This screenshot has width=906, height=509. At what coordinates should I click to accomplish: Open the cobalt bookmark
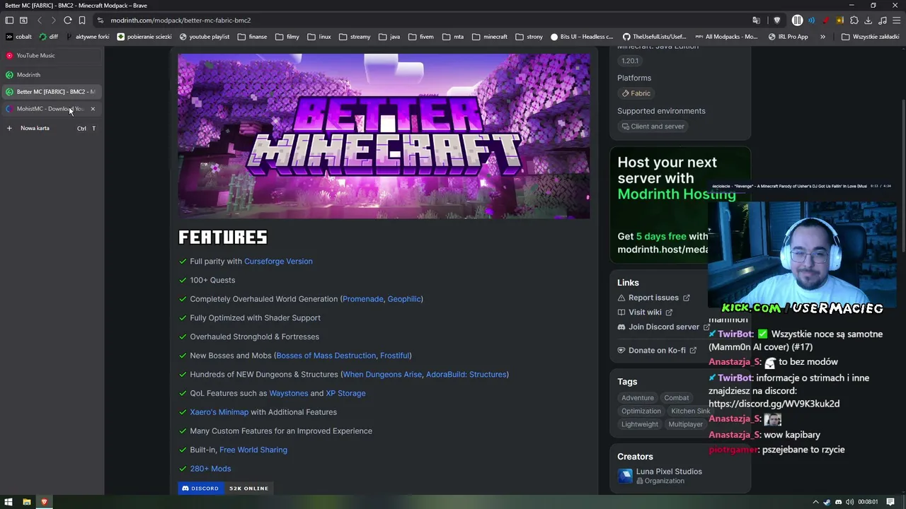pyautogui.click(x=19, y=37)
